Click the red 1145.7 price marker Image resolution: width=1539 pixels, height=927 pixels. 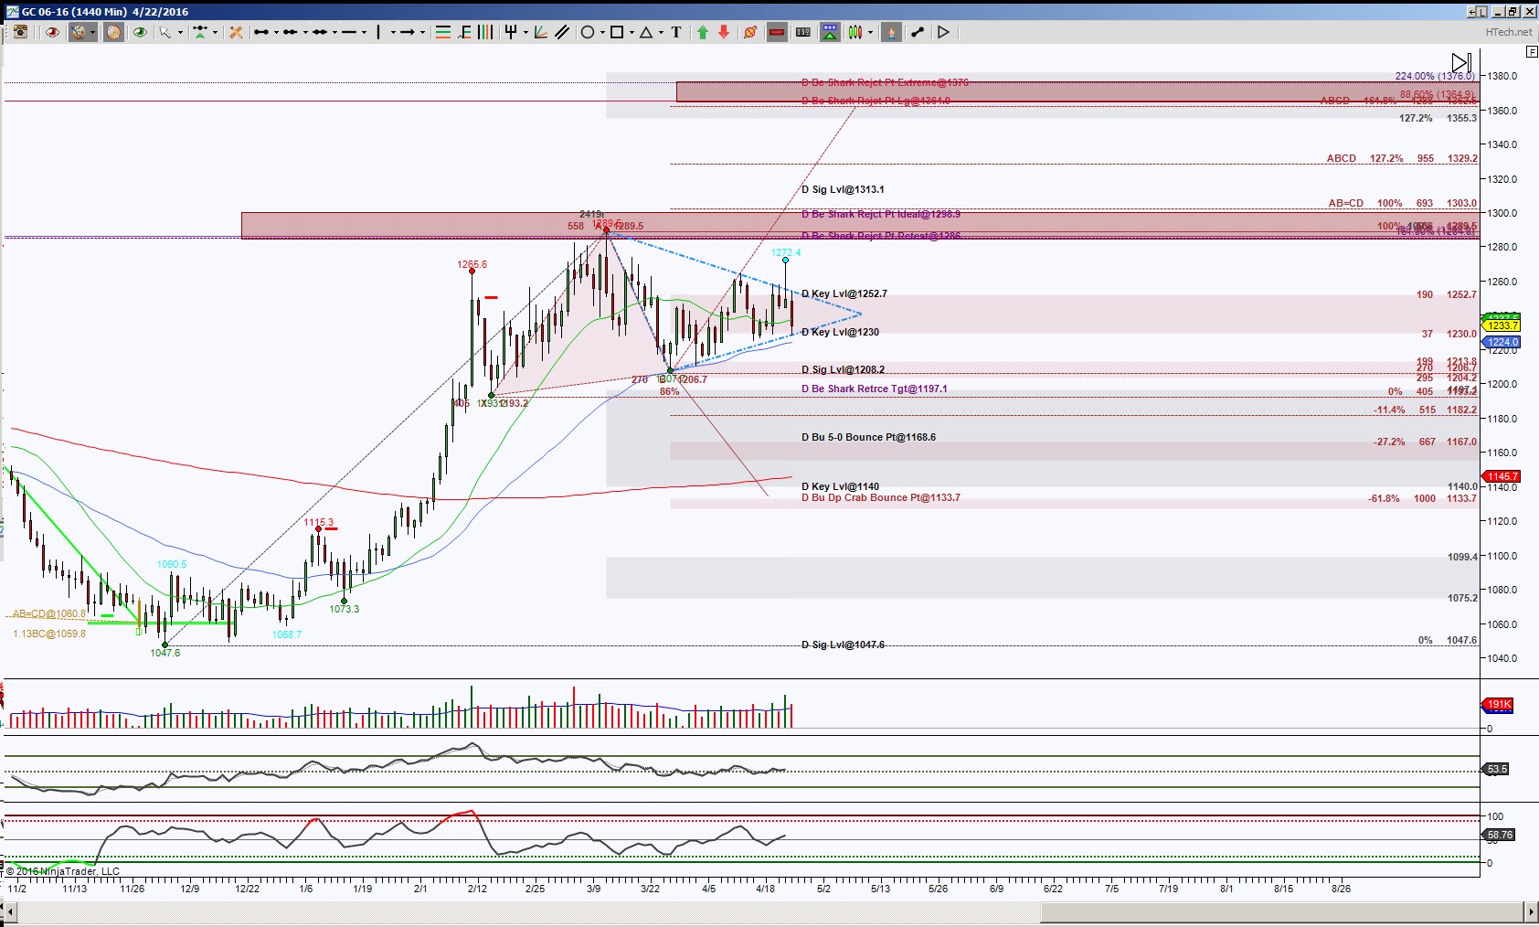[x=1502, y=476]
